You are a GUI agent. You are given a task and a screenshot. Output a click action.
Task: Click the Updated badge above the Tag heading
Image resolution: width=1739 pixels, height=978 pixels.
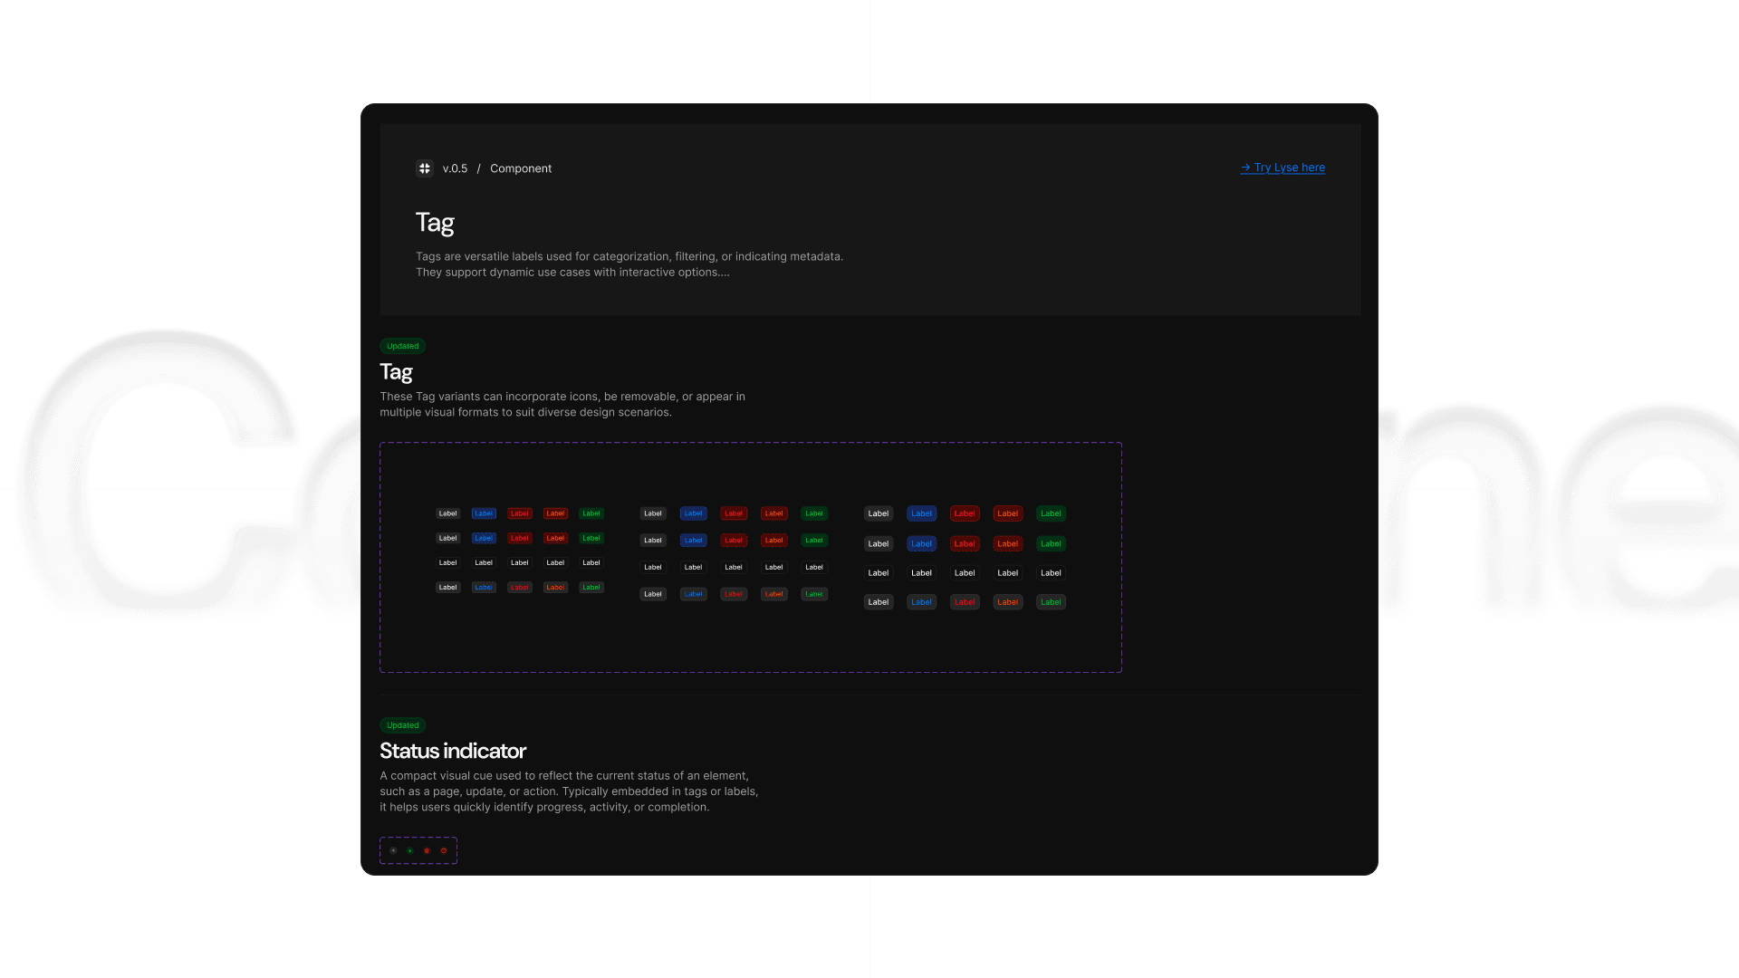click(x=402, y=346)
